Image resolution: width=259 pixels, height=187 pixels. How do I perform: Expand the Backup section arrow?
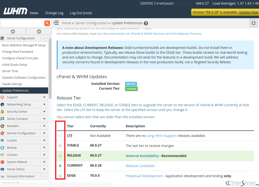coord(45,147)
